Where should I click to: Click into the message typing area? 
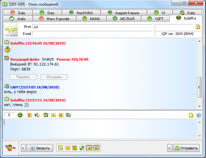tap(100, 129)
